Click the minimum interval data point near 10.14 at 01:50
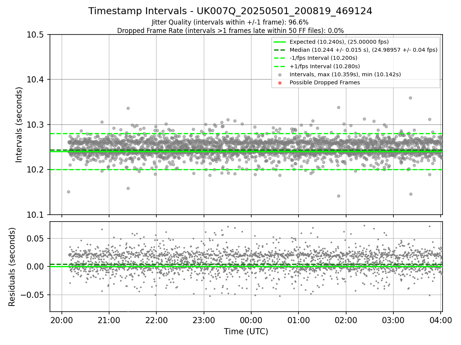 (338, 196)
